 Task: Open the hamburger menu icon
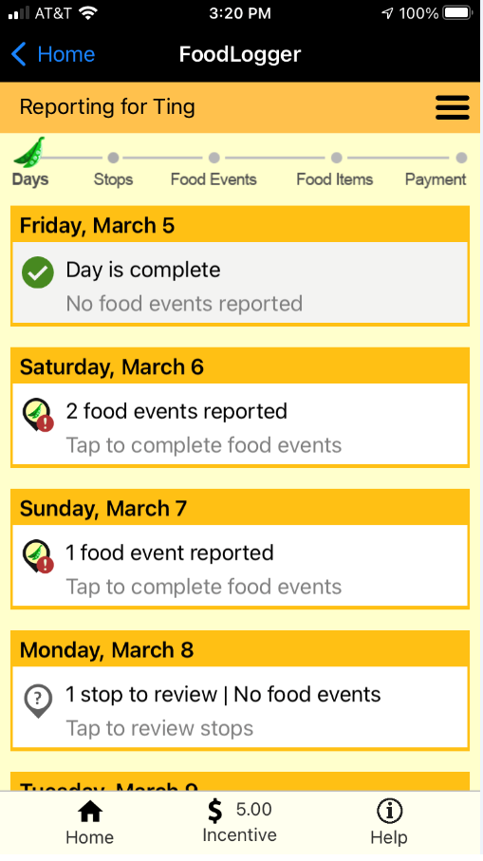(x=453, y=107)
